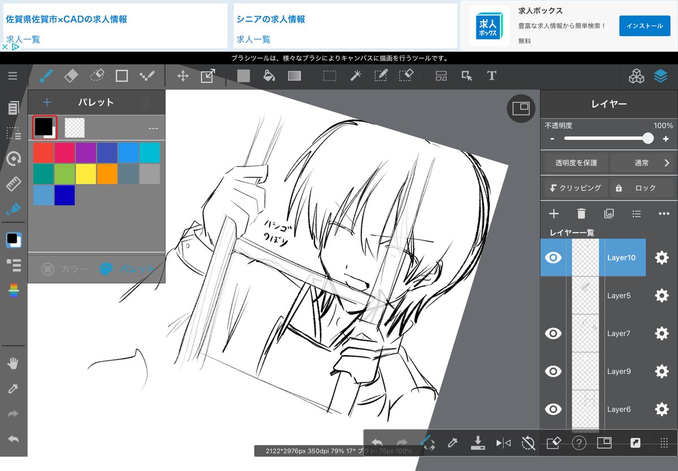Select the Selection Eraser tool

[x=406, y=76]
